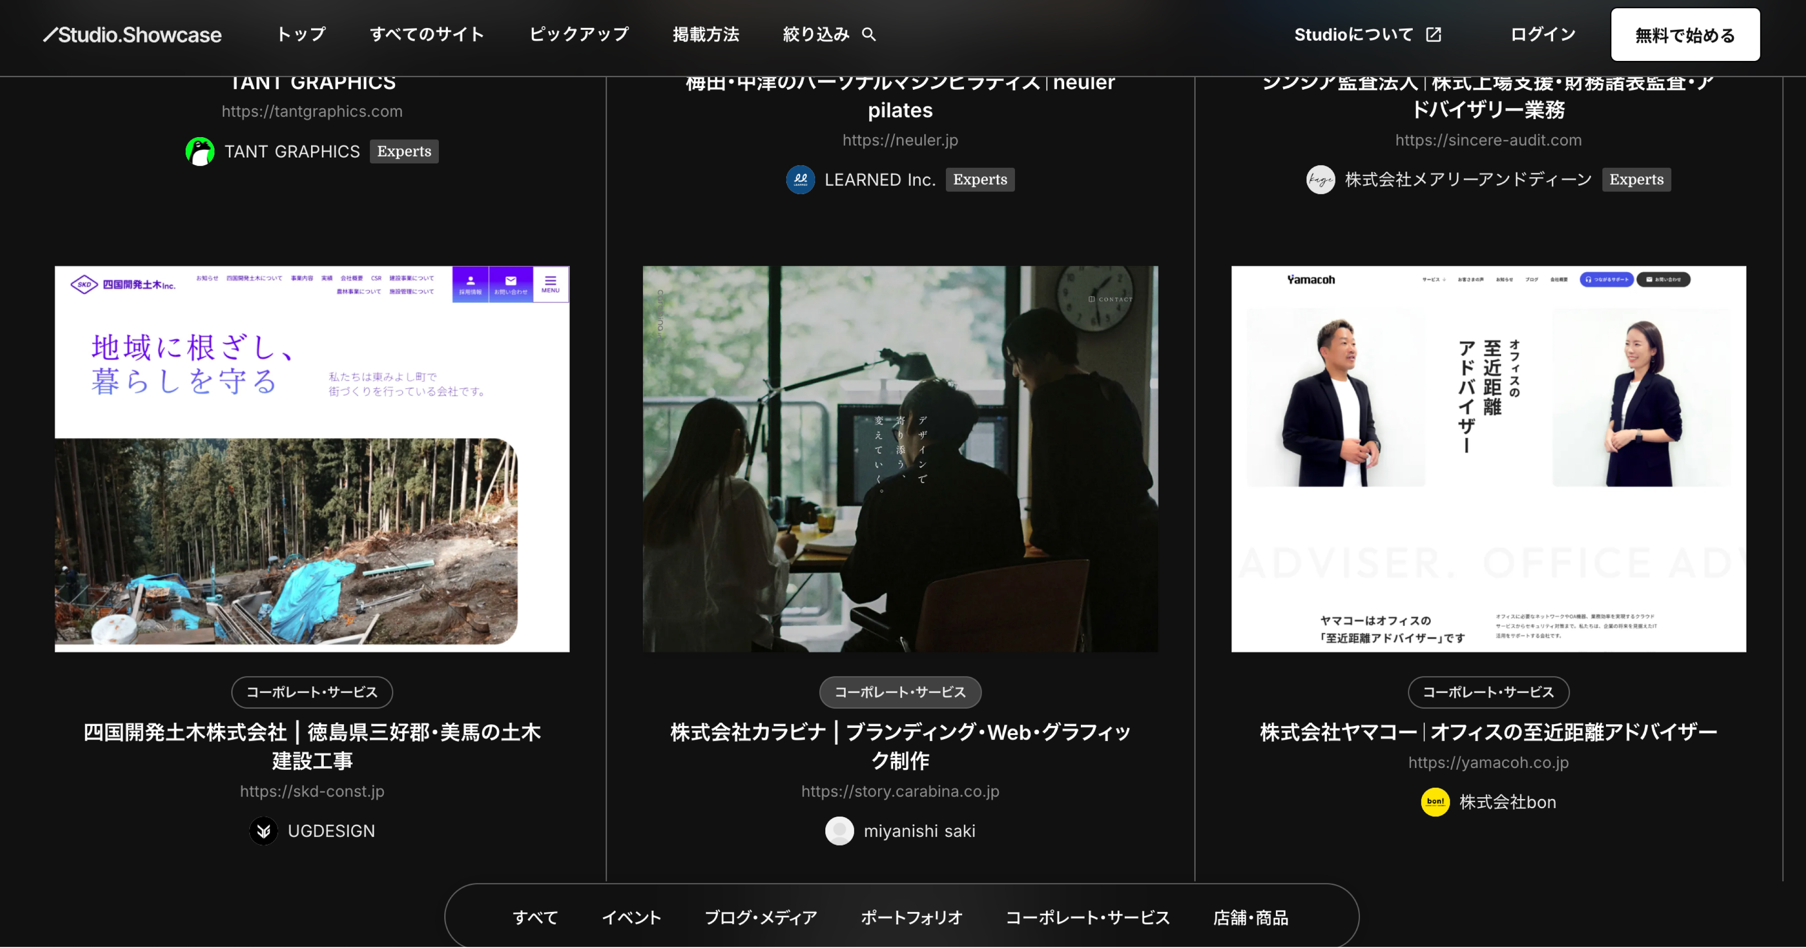Viewport: 1806px width, 948px height.
Task: Click the external link icon next to Studioについて
Action: click(x=1434, y=34)
